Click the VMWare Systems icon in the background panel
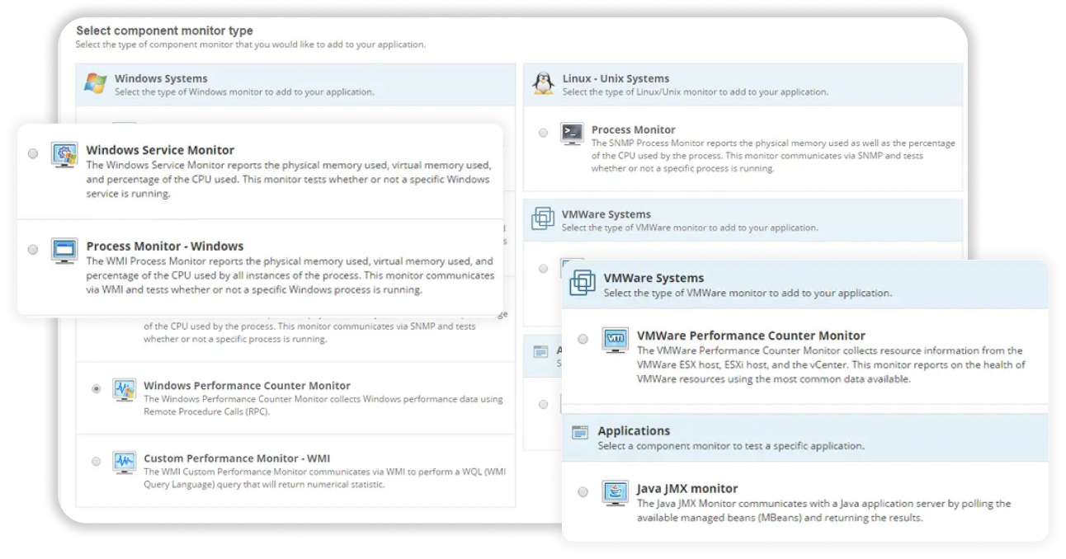Image resolution: width=1066 pixels, height=559 pixels. point(543,218)
